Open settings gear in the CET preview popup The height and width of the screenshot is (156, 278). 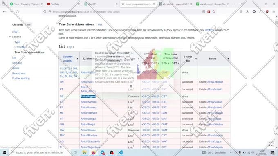point(131,86)
